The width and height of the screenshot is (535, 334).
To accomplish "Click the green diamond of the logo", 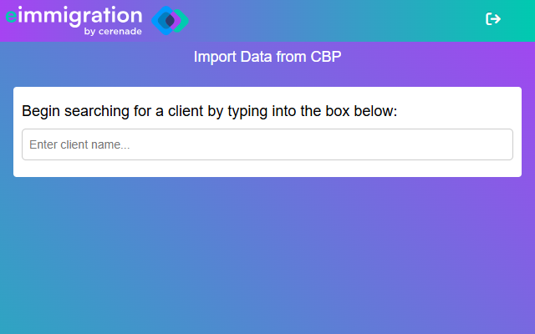I will coord(182,20).
